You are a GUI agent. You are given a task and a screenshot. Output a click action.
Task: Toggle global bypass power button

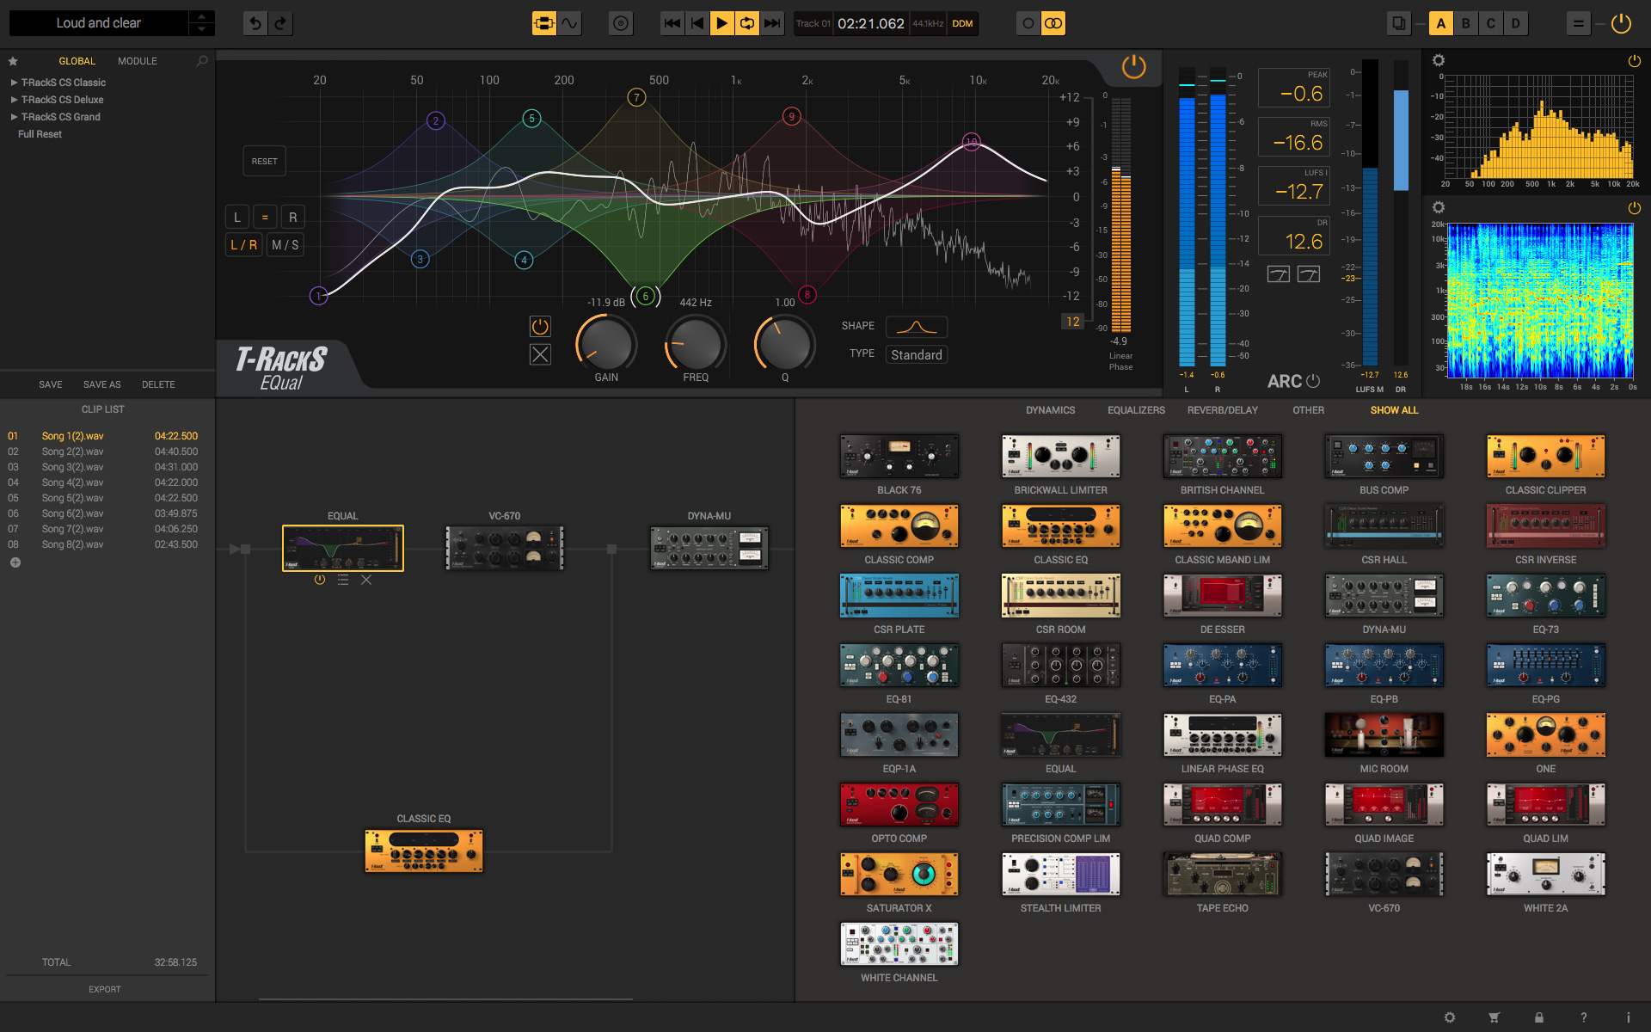click(x=1621, y=23)
